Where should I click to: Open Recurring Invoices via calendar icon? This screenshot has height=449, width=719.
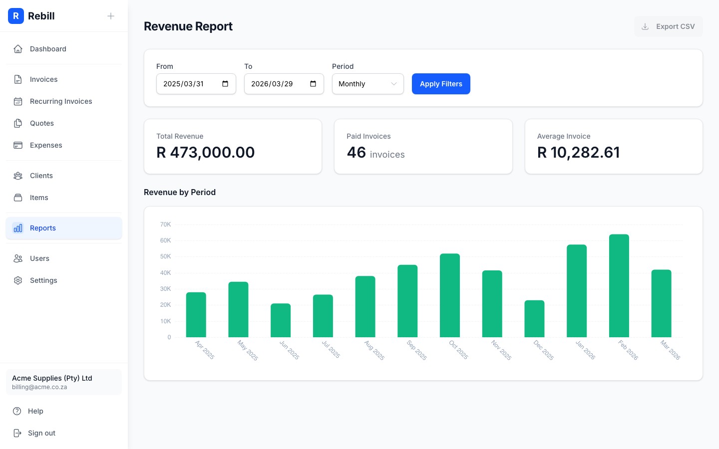(x=18, y=101)
